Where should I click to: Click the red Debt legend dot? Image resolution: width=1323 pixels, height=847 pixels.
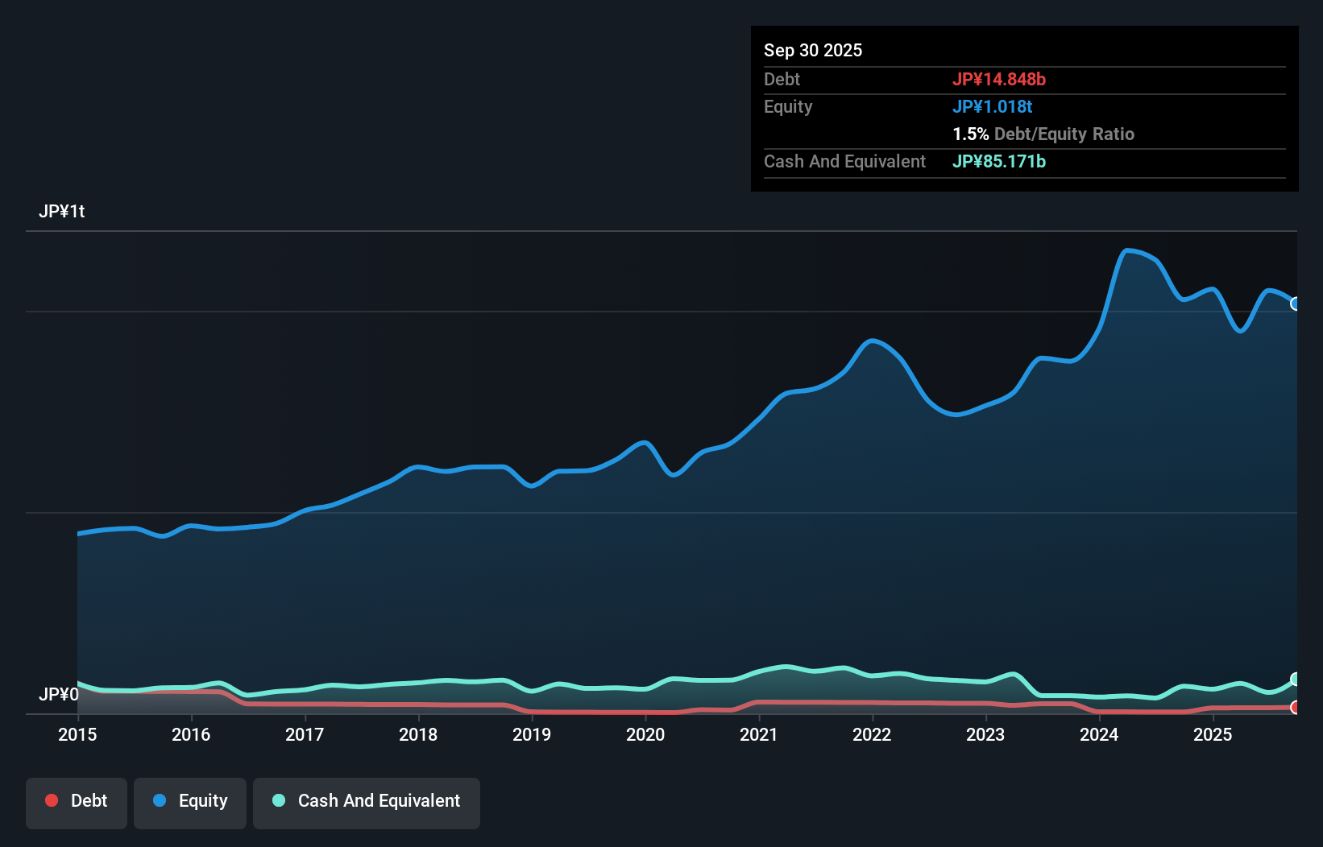click(x=52, y=800)
